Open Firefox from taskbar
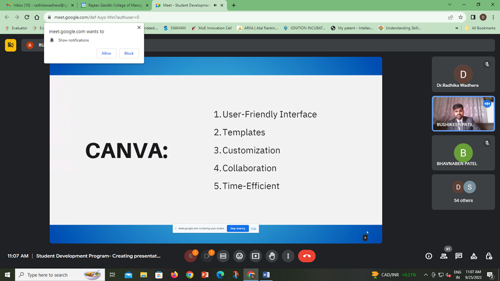 pyautogui.click(x=174, y=275)
